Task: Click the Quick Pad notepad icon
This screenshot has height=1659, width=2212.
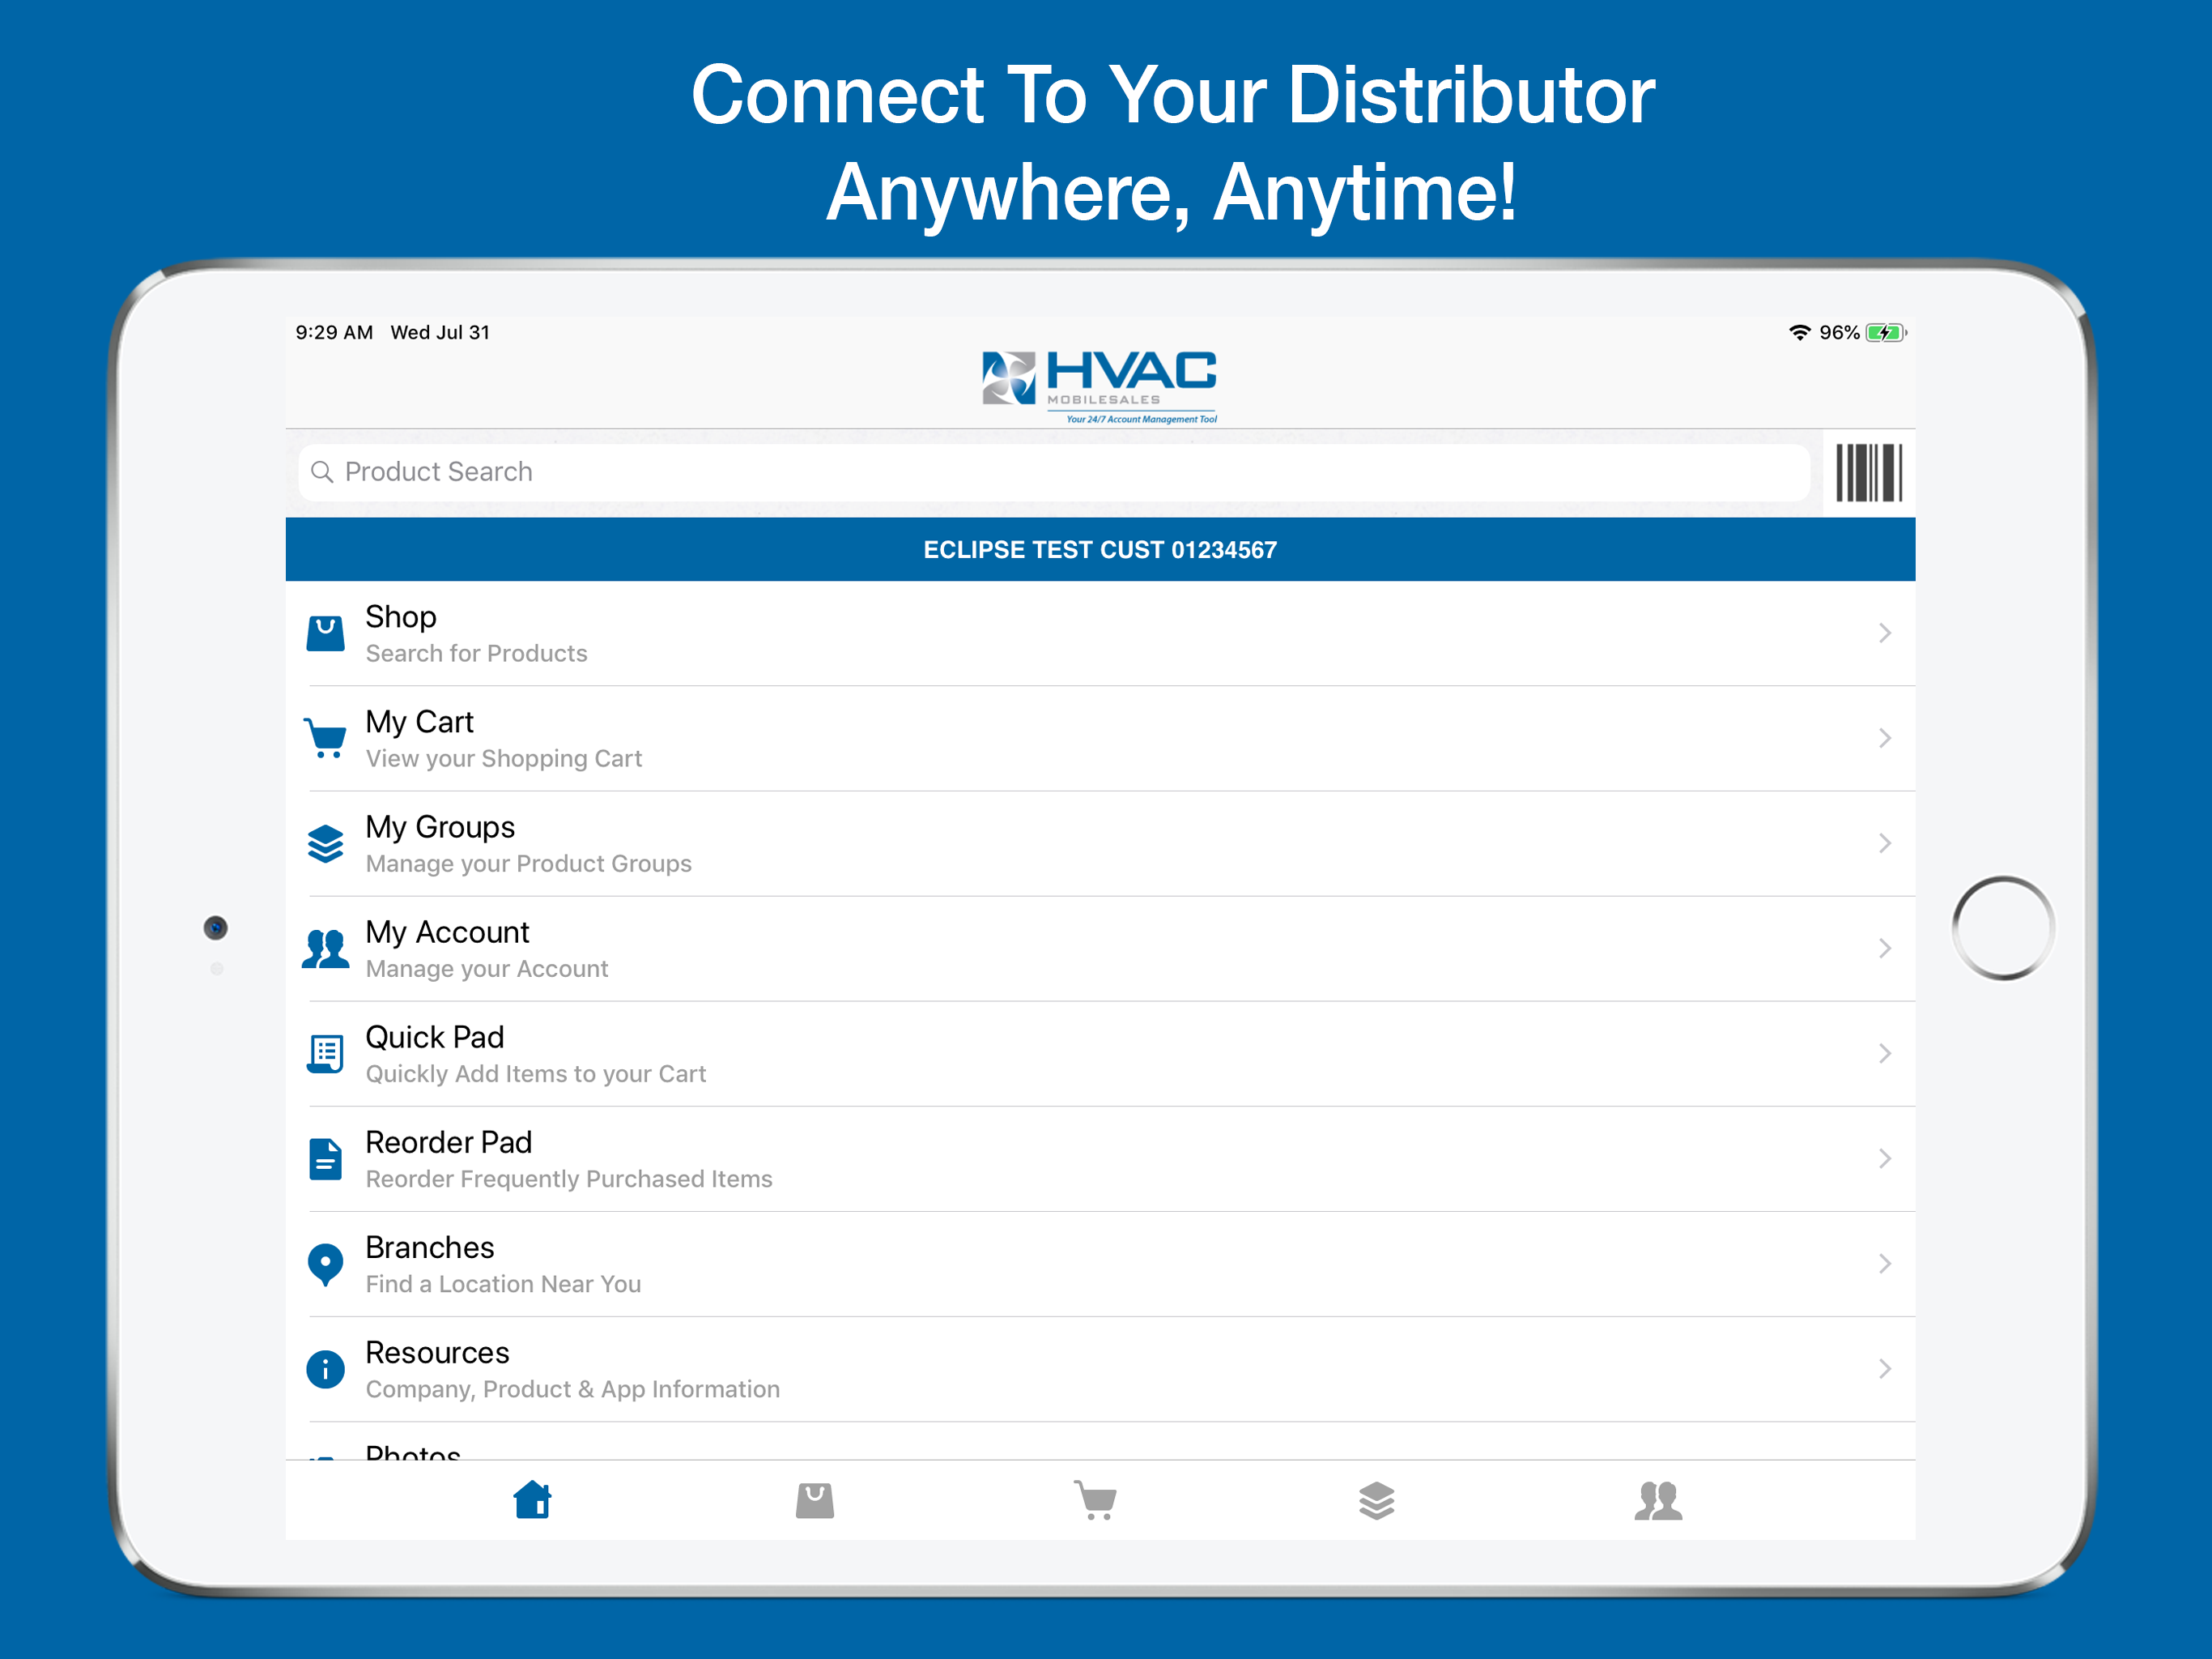Action: 325,1054
